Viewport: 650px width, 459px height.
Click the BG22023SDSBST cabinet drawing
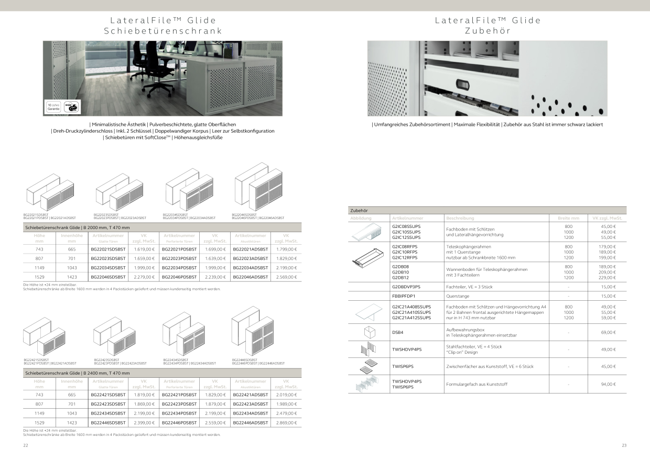click(x=120, y=192)
